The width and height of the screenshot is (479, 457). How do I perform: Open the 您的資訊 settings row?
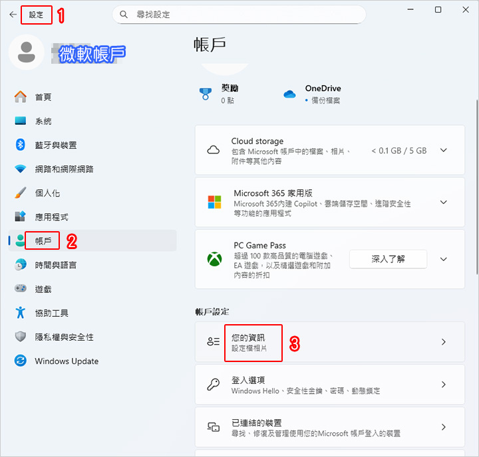tap(330, 341)
